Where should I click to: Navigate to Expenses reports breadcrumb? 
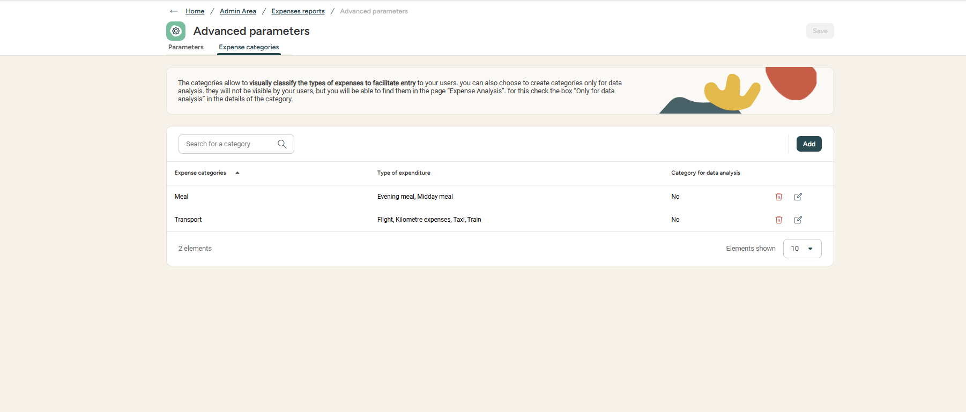[x=298, y=11]
